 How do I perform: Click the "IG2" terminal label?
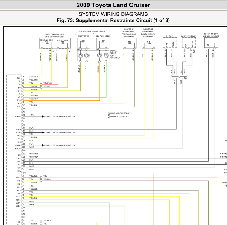[x=19, y=142]
